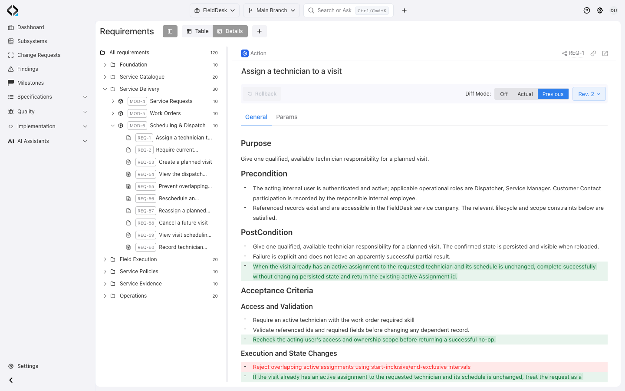Add a new view with plus button
Viewport: 625px width, 391px height.
click(260, 31)
